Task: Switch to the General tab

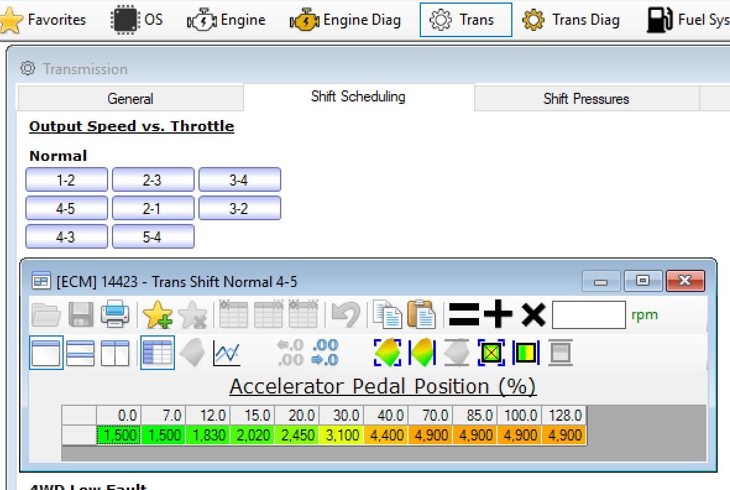Action: pos(130,98)
